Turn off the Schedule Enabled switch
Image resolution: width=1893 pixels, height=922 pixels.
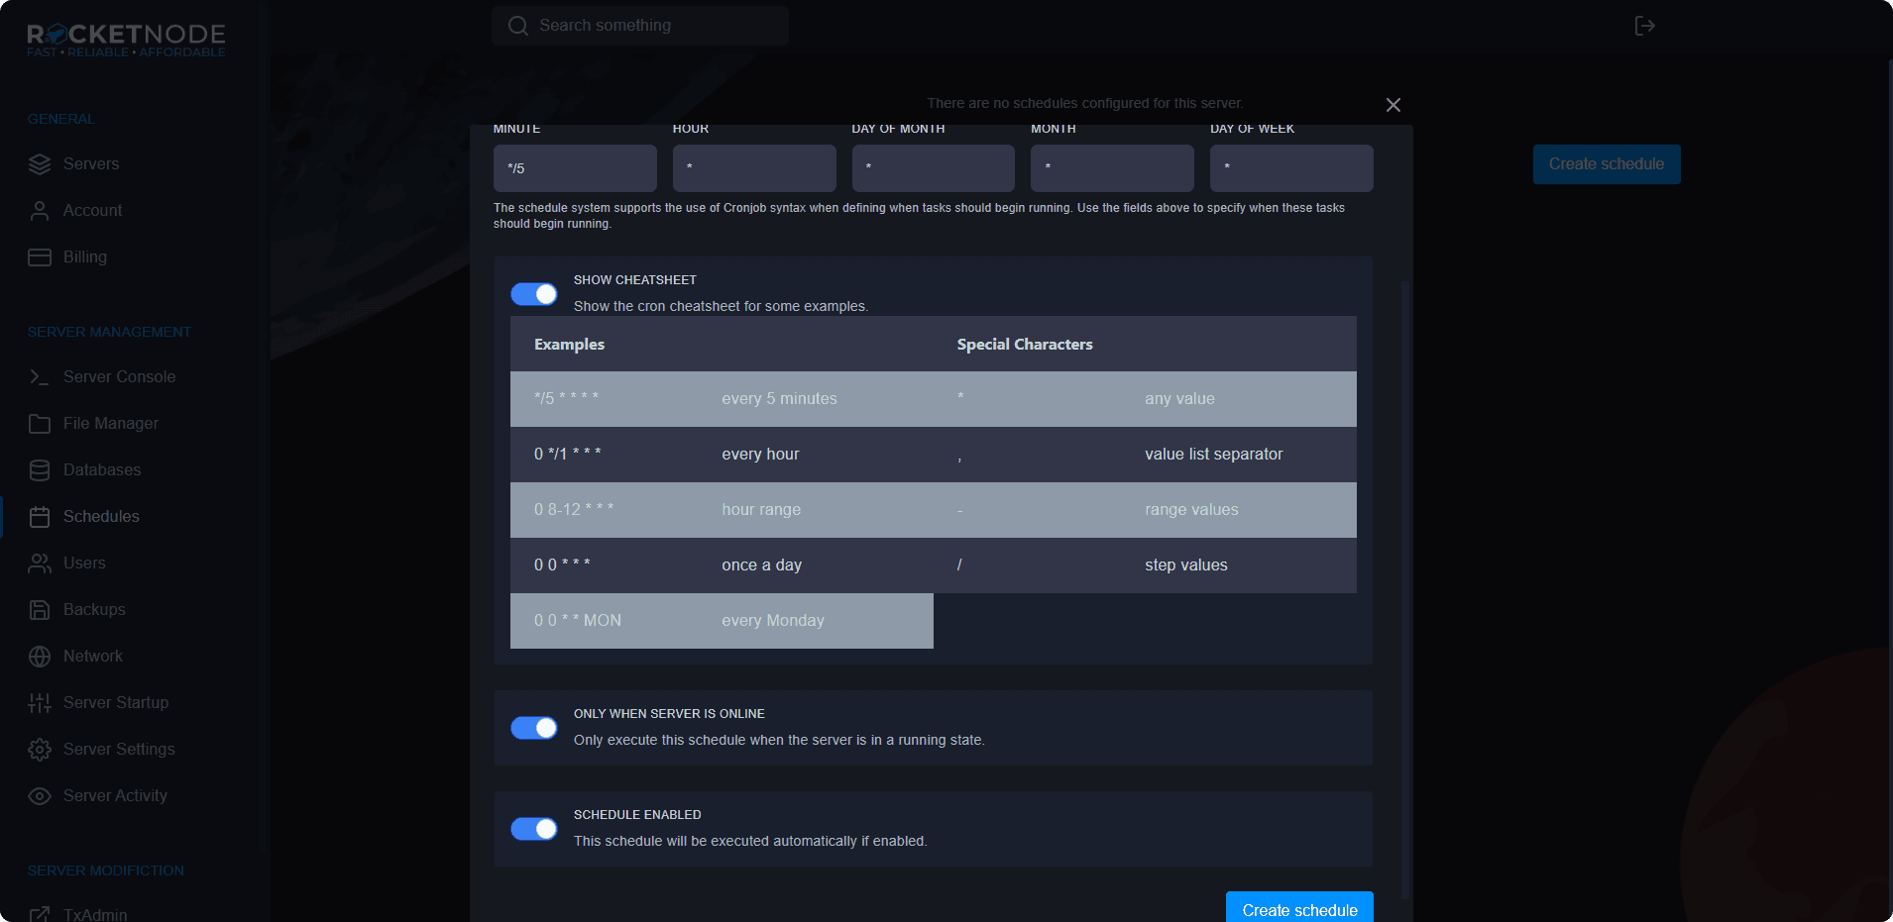pyautogui.click(x=534, y=829)
